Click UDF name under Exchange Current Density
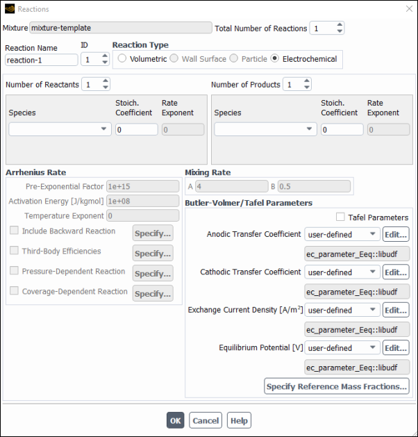This screenshot has width=418, height=437. tap(357, 329)
